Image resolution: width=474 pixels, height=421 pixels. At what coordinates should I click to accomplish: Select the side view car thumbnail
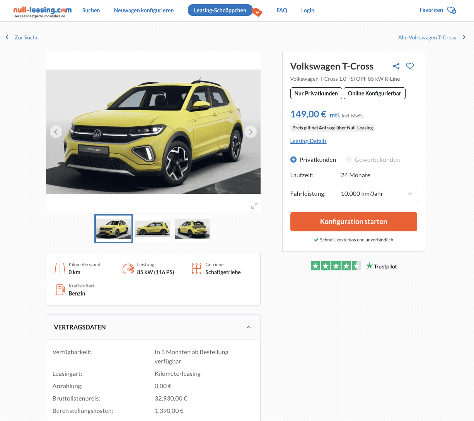pyautogui.click(x=153, y=229)
